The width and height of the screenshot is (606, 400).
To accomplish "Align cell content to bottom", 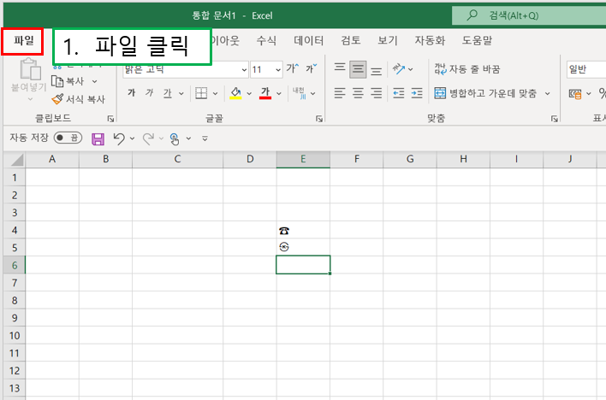I will click(376, 70).
